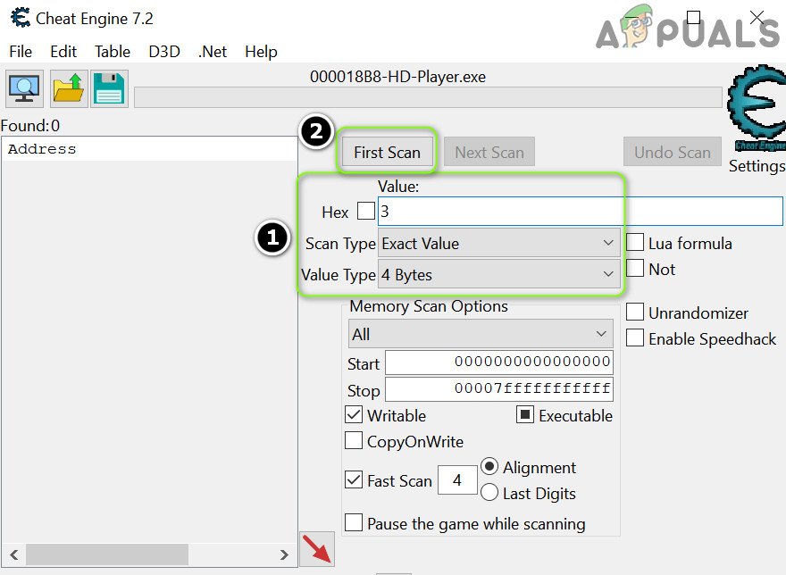
Task: Click the open folder load icon
Action: pyautogui.click(x=69, y=88)
